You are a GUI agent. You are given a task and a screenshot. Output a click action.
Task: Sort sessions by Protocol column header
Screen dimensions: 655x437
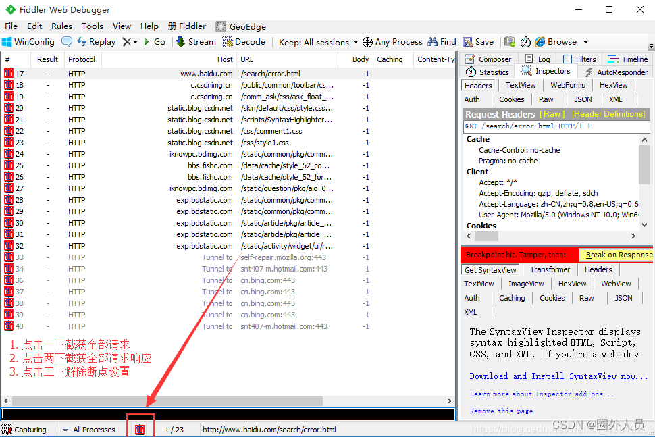click(82, 59)
